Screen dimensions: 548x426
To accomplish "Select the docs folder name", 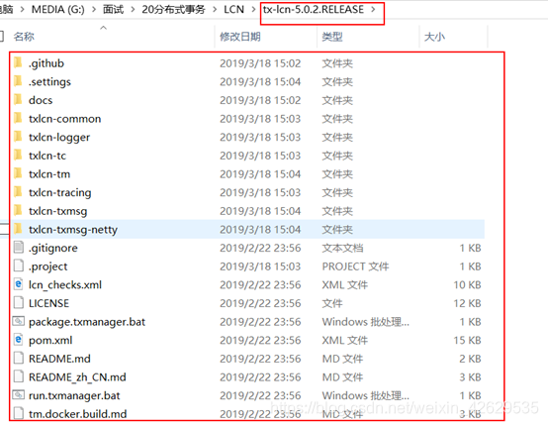I will point(41,100).
